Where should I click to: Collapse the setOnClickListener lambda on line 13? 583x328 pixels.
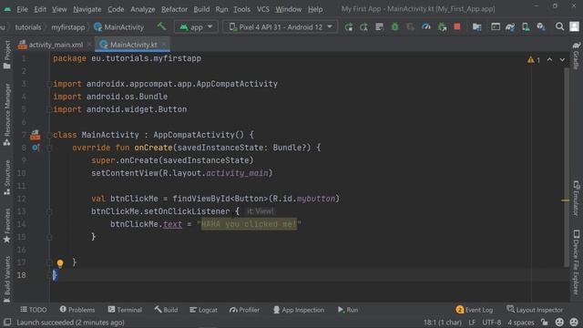49,211
